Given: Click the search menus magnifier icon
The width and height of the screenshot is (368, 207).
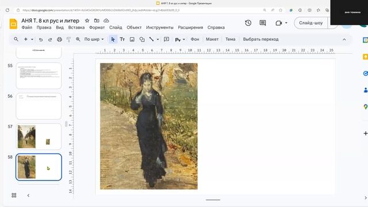Looking at the screenshot, I should click(16, 39).
